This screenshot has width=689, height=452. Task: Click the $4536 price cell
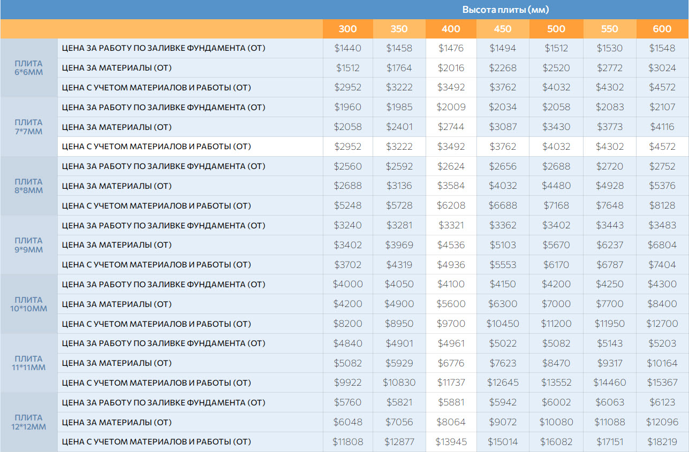(451, 245)
